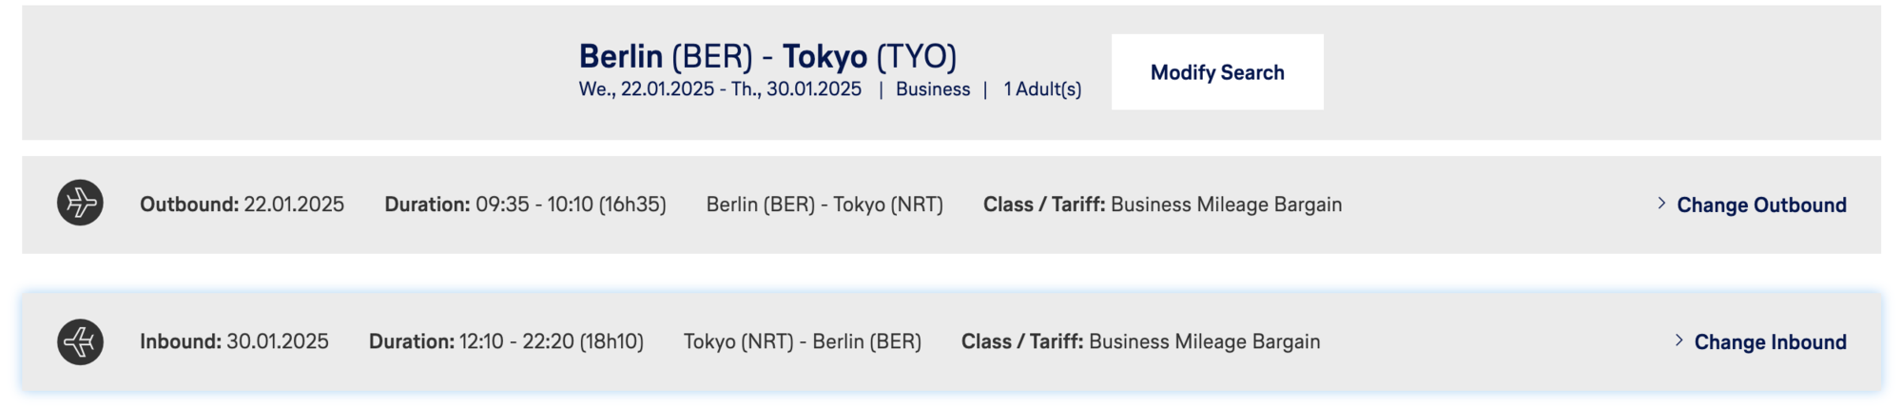1901x409 pixels.
Task: Click inbound Class / Tariff Business Mileage Bargain
Action: click(1140, 341)
